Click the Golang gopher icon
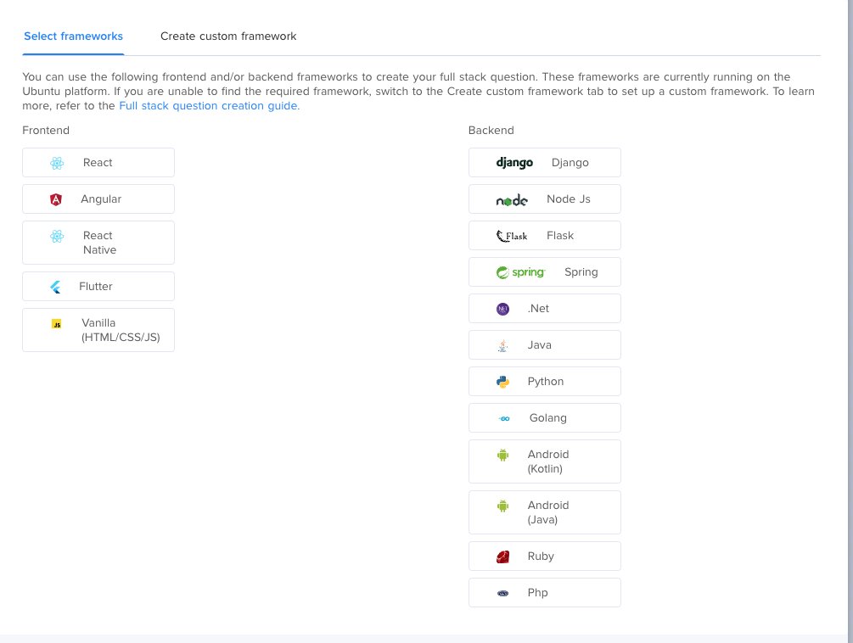The width and height of the screenshot is (853, 643). pos(504,418)
